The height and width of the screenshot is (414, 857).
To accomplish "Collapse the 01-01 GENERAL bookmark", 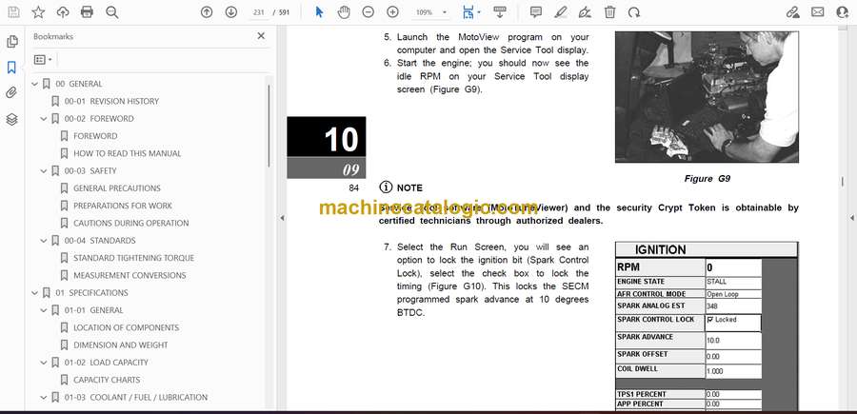I will click(44, 310).
